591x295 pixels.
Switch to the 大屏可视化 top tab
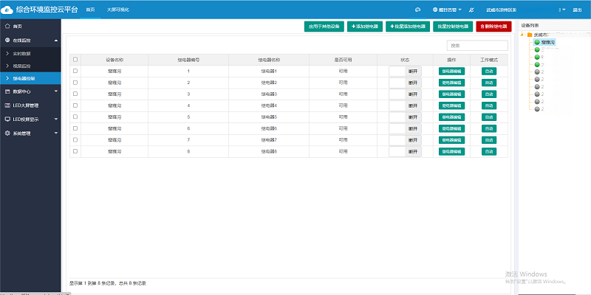[x=118, y=10]
